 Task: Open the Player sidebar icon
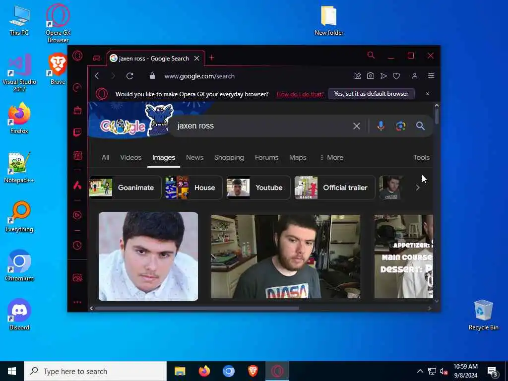click(x=77, y=215)
